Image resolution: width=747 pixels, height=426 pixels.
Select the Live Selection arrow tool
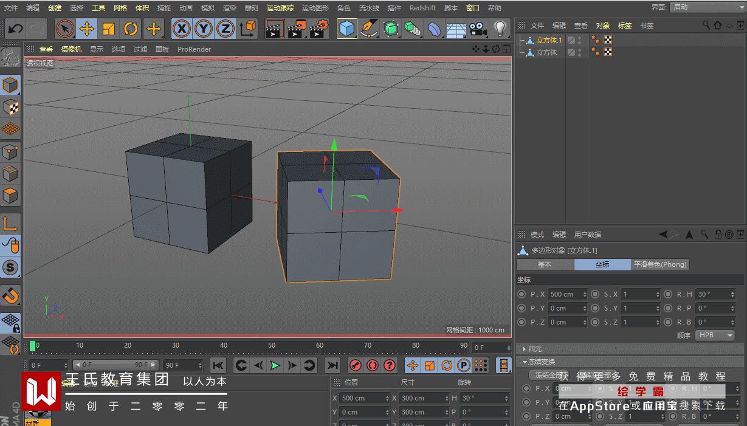[65, 29]
